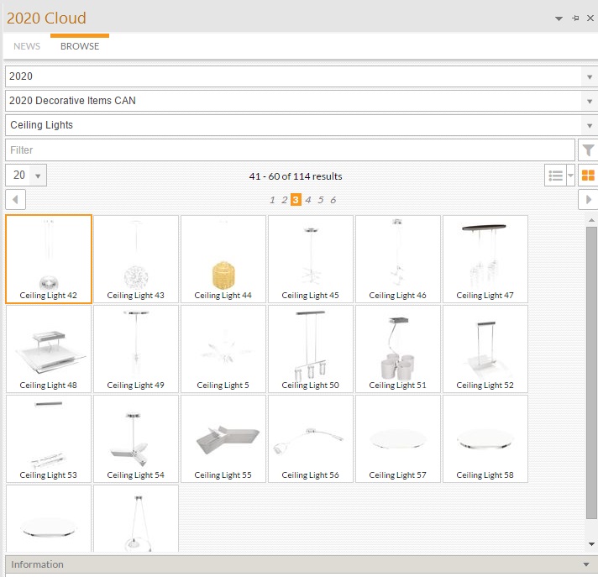Click into the Filter text field
598x577 pixels.
coord(290,149)
